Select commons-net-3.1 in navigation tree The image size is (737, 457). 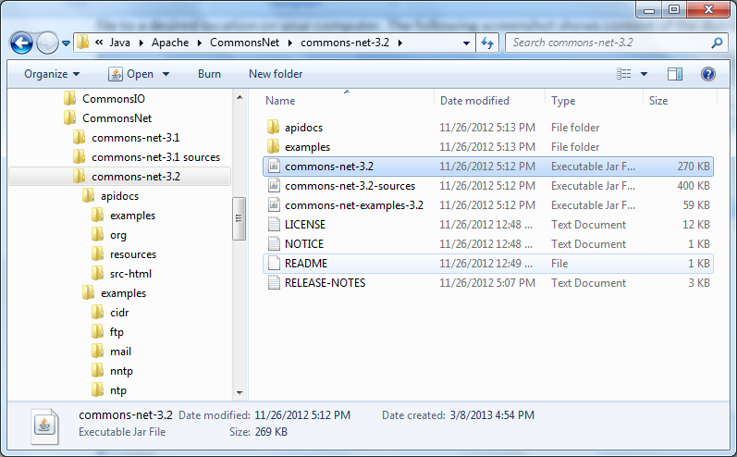[127, 138]
